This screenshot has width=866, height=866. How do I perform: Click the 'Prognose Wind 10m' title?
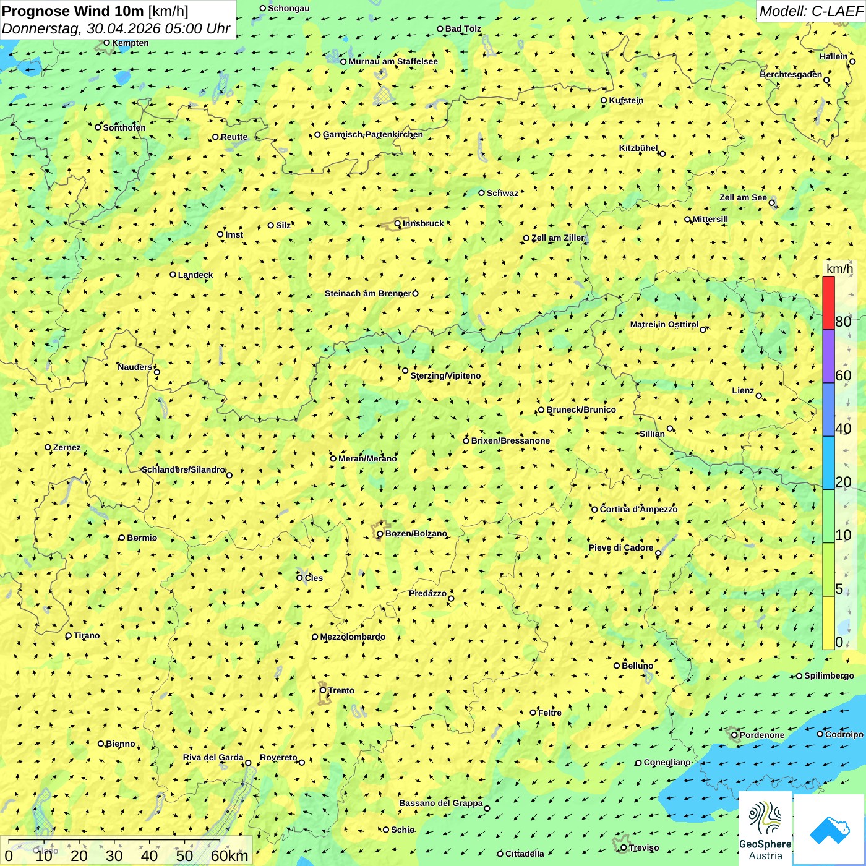click(73, 11)
